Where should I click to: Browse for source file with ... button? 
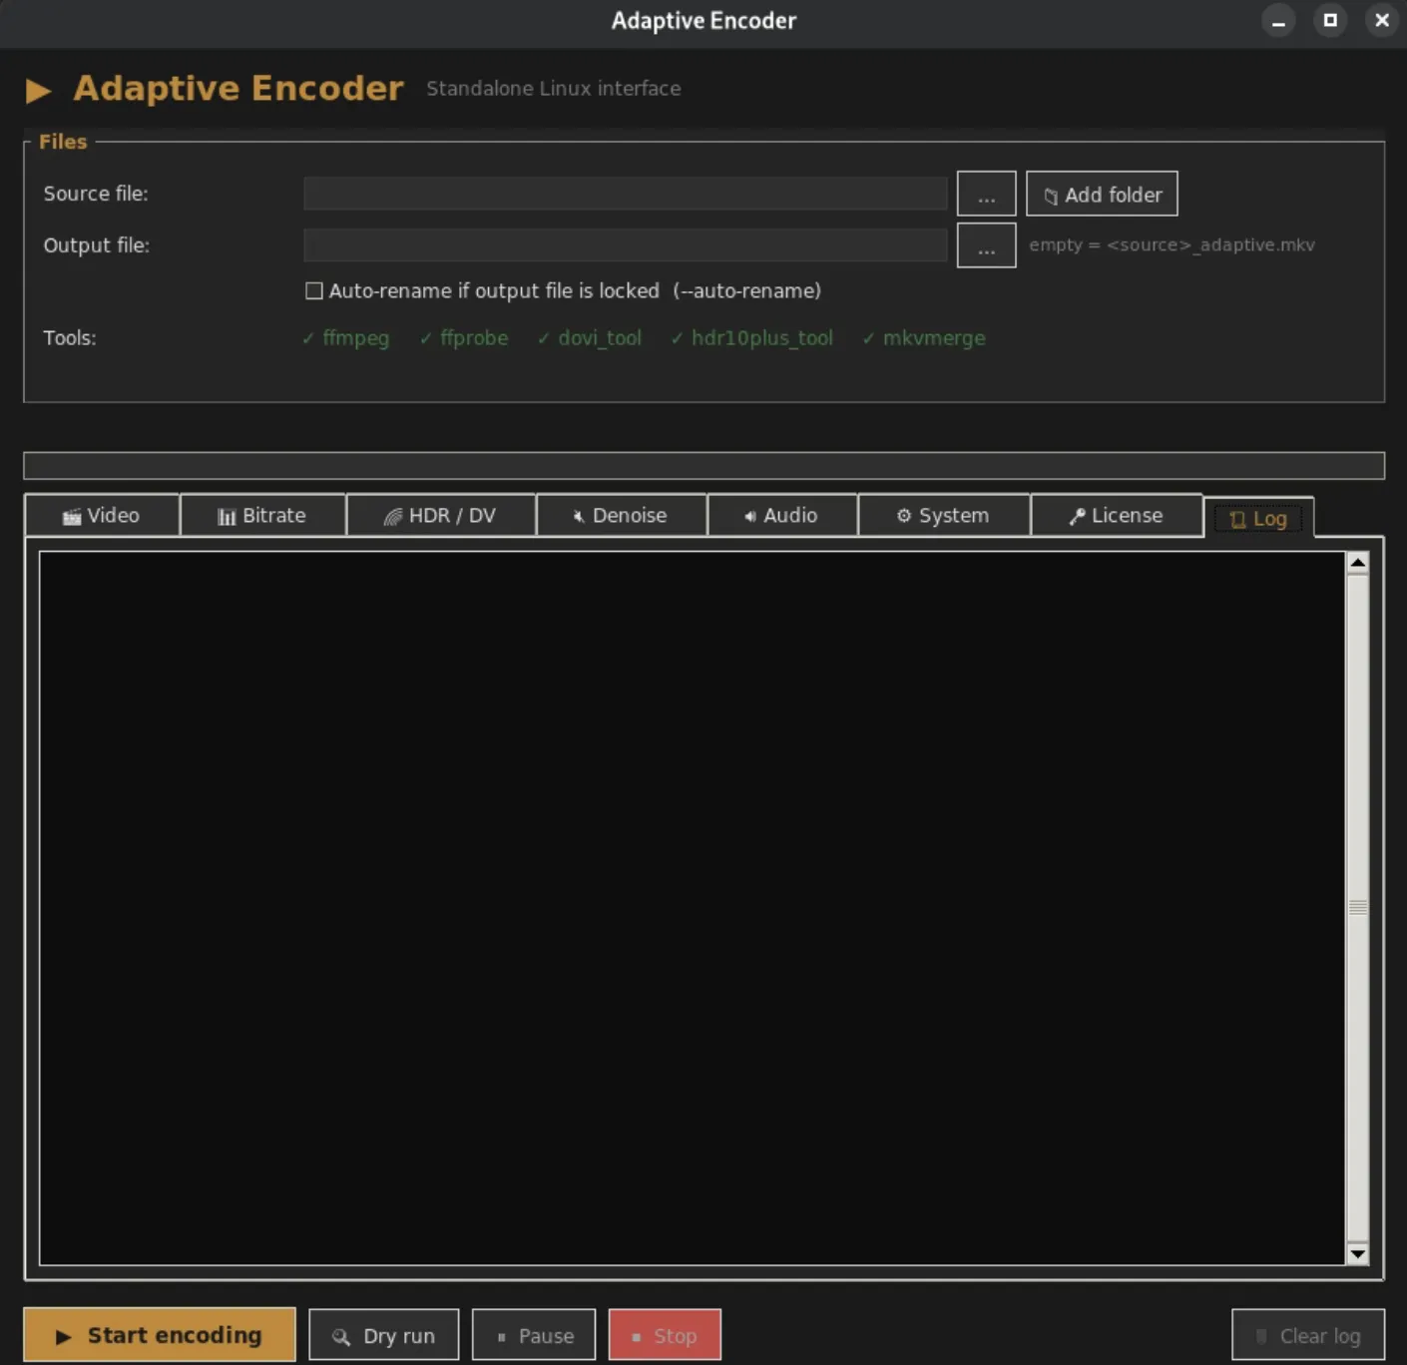[986, 194]
